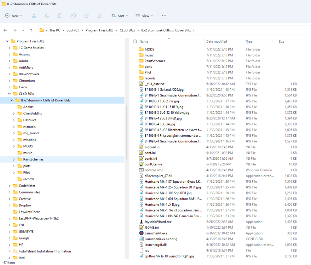Click the Cut scissors icon in toolbar
This screenshot has height=265, width=311.
34,16
